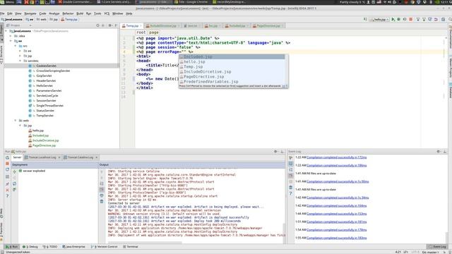Run the hello.jsp configuration with green arrow
This screenshot has width=452, height=254.
393,19
